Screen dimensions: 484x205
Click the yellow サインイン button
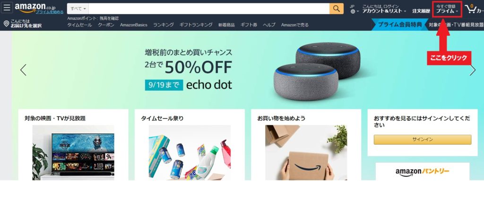coord(422,139)
